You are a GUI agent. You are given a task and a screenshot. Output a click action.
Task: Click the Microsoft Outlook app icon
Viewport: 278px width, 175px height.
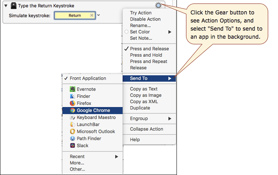(x=73, y=132)
